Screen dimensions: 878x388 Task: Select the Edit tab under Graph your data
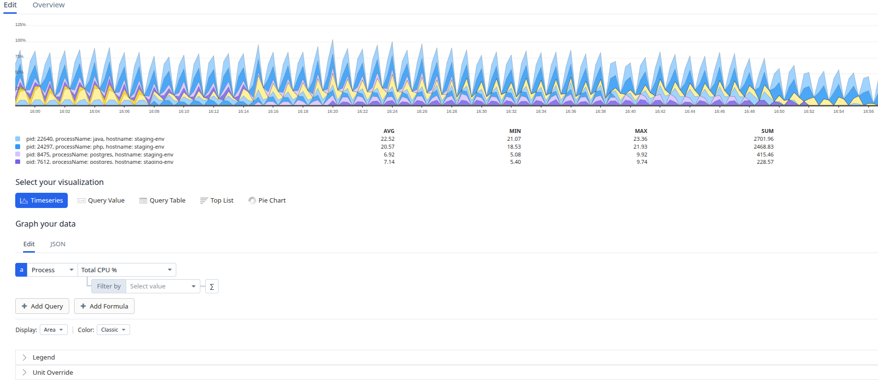pyautogui.click(x=29, y=244)
